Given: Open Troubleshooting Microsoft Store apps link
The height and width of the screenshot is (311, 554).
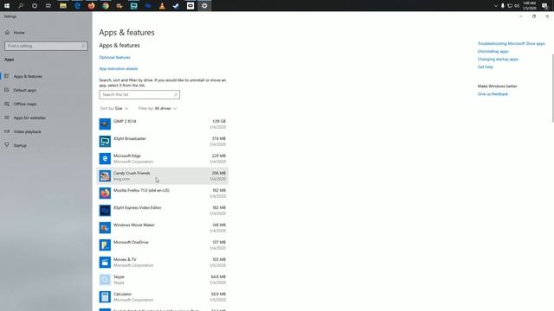Looking at the screenshot, I should click(x=512, y=43).
